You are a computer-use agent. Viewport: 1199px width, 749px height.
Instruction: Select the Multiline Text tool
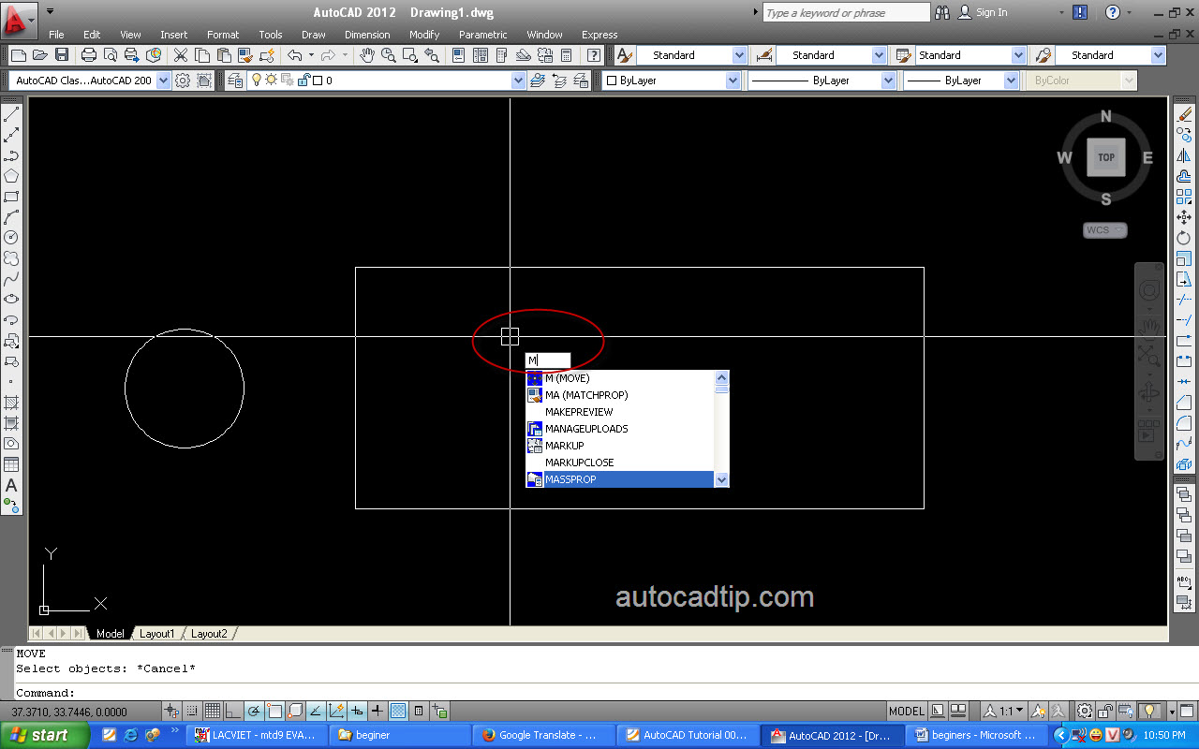[11, 485]
